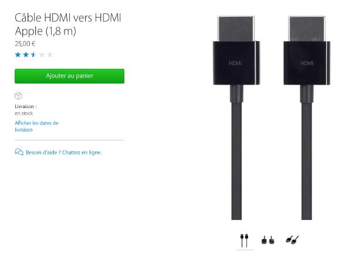Click the second blue rating star

[26, 55]
